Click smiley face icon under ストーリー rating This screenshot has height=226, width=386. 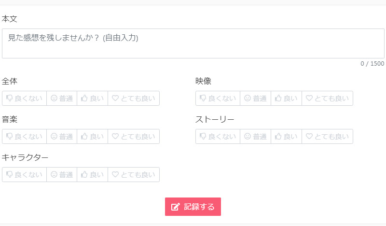pyautogui.click(x=248, y=136)
